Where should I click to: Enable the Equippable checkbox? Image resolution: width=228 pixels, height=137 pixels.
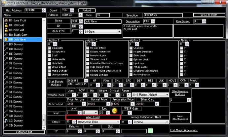pos(50,48)
